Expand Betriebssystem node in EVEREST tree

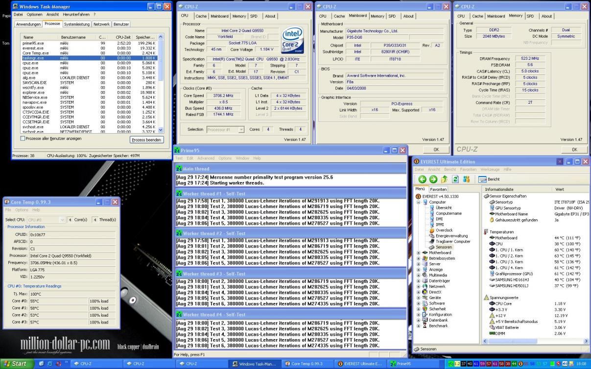click(x=419, y=258)
